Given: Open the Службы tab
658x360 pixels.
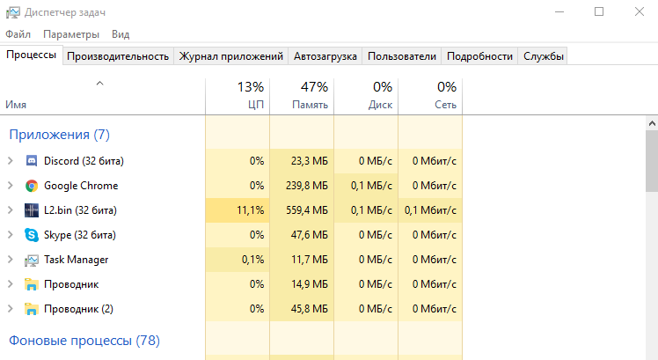Looking at the screenshot, I should click(x=543, y=56).
